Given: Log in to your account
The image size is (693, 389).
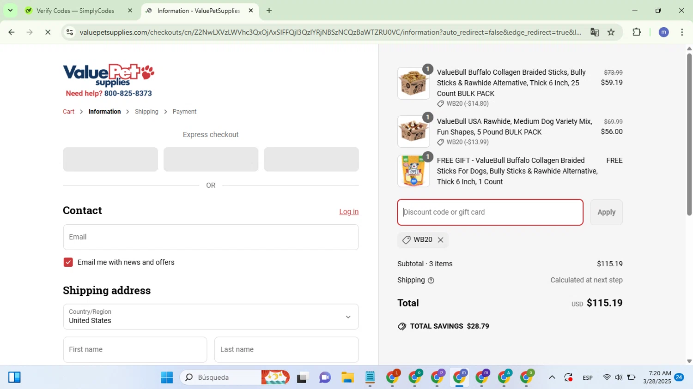Looking at the screenshot, I should 349,212.
